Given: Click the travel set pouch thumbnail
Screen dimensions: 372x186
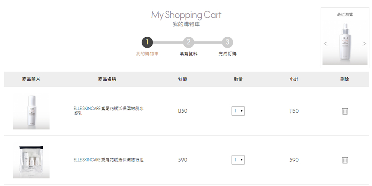Looking at the screenshot, I should point(31,160).
